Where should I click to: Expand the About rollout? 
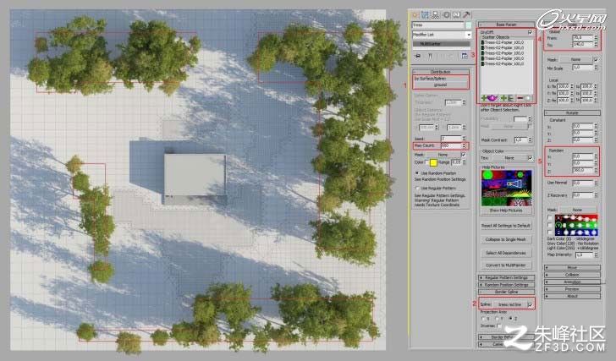pos(572,296)
